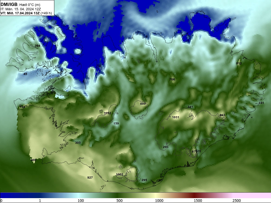Click the colorbar tick label 1500

(198, 201)
